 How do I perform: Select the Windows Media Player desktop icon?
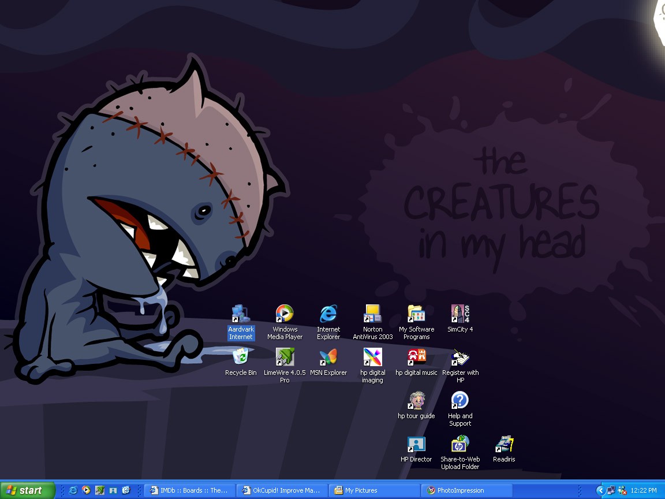coord(285,322)
